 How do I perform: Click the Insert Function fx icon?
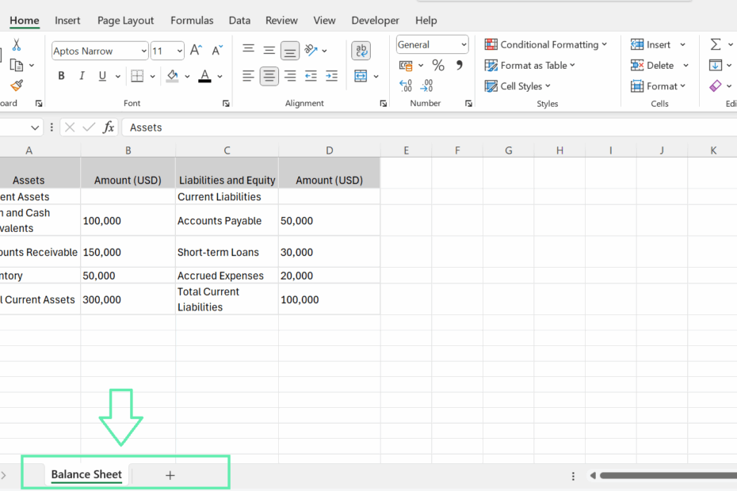click(x=109, y=128)
